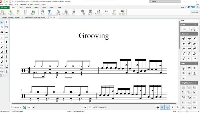The height and width of the screenshot is (113, 200).
Task: Insert the bass clef
Action: 189,68
